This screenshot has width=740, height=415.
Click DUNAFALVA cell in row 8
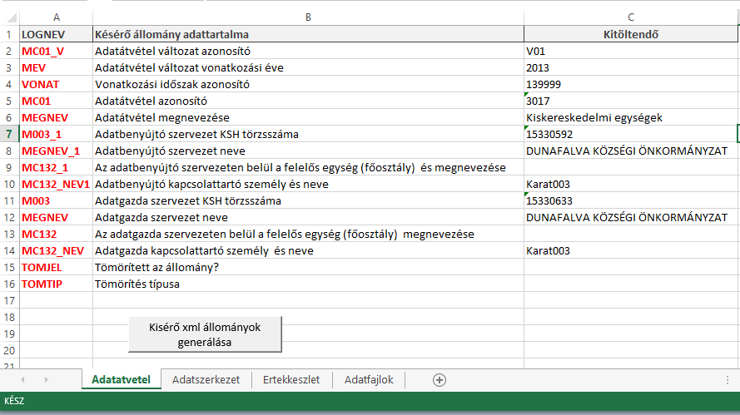pyautogui.click(x=630, y=151)
